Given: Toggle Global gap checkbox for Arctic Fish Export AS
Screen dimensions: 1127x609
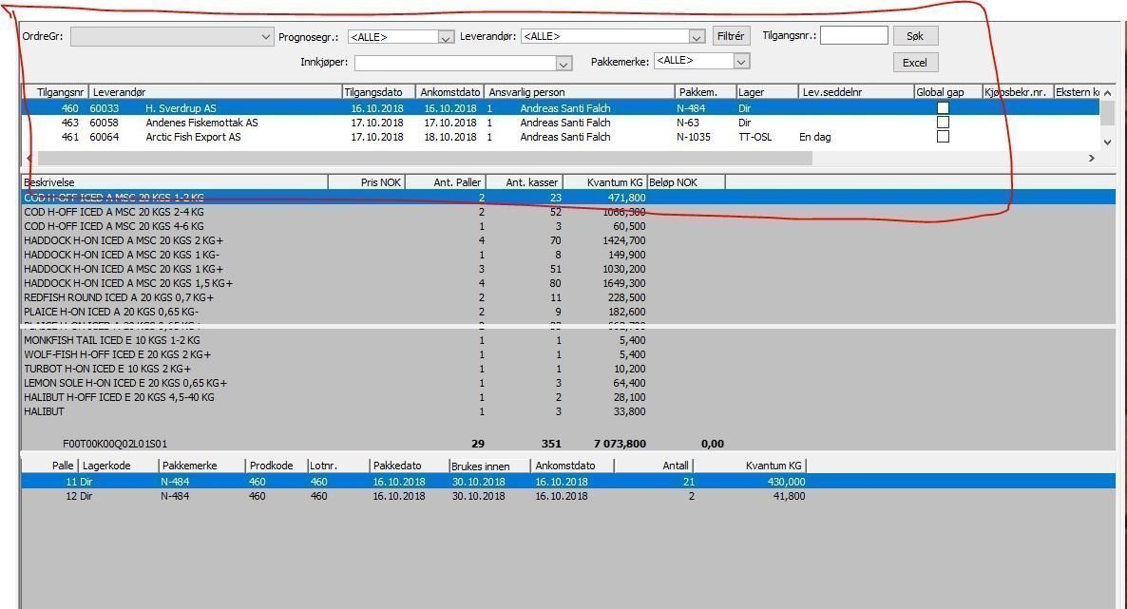Looking at the screenshot, I should (x=943, y=137).
